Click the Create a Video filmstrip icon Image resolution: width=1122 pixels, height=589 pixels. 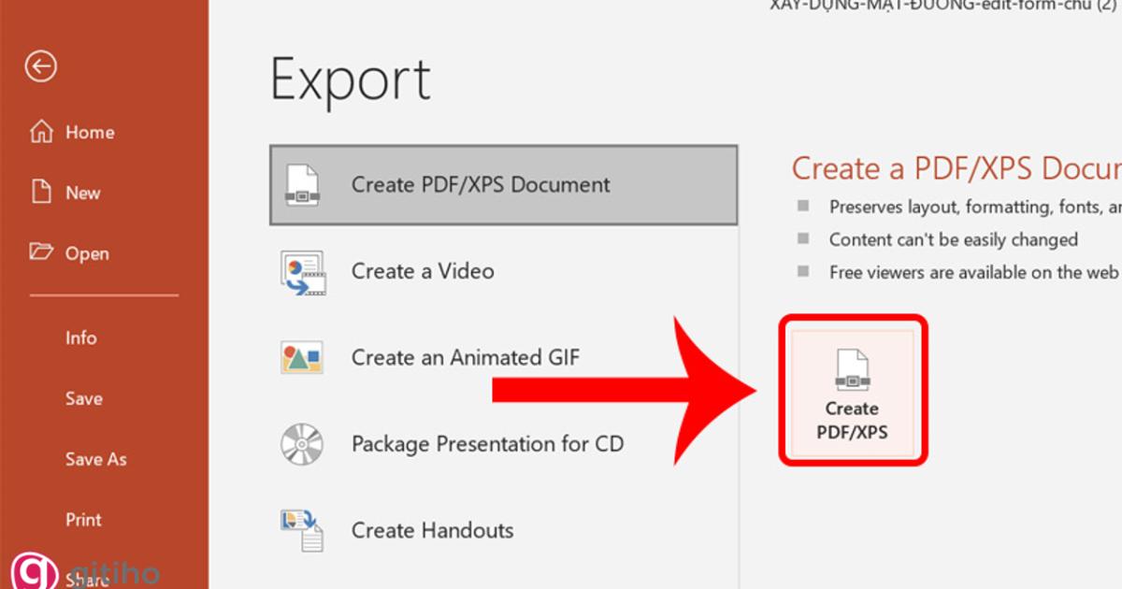click(x=301, y=270)
